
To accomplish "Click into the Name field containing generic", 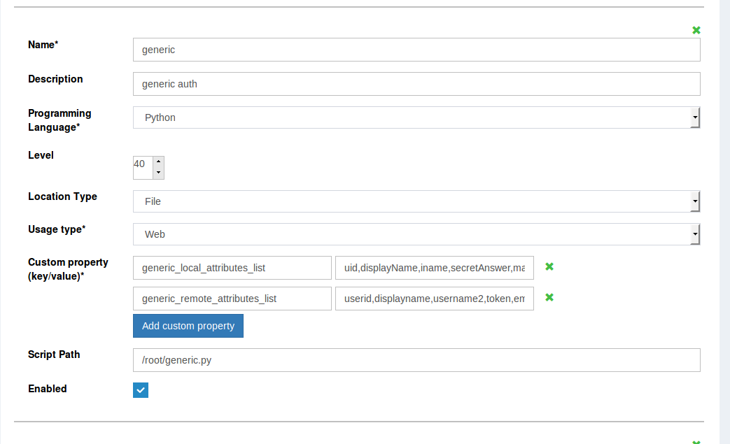I will [x=416, y=50].
